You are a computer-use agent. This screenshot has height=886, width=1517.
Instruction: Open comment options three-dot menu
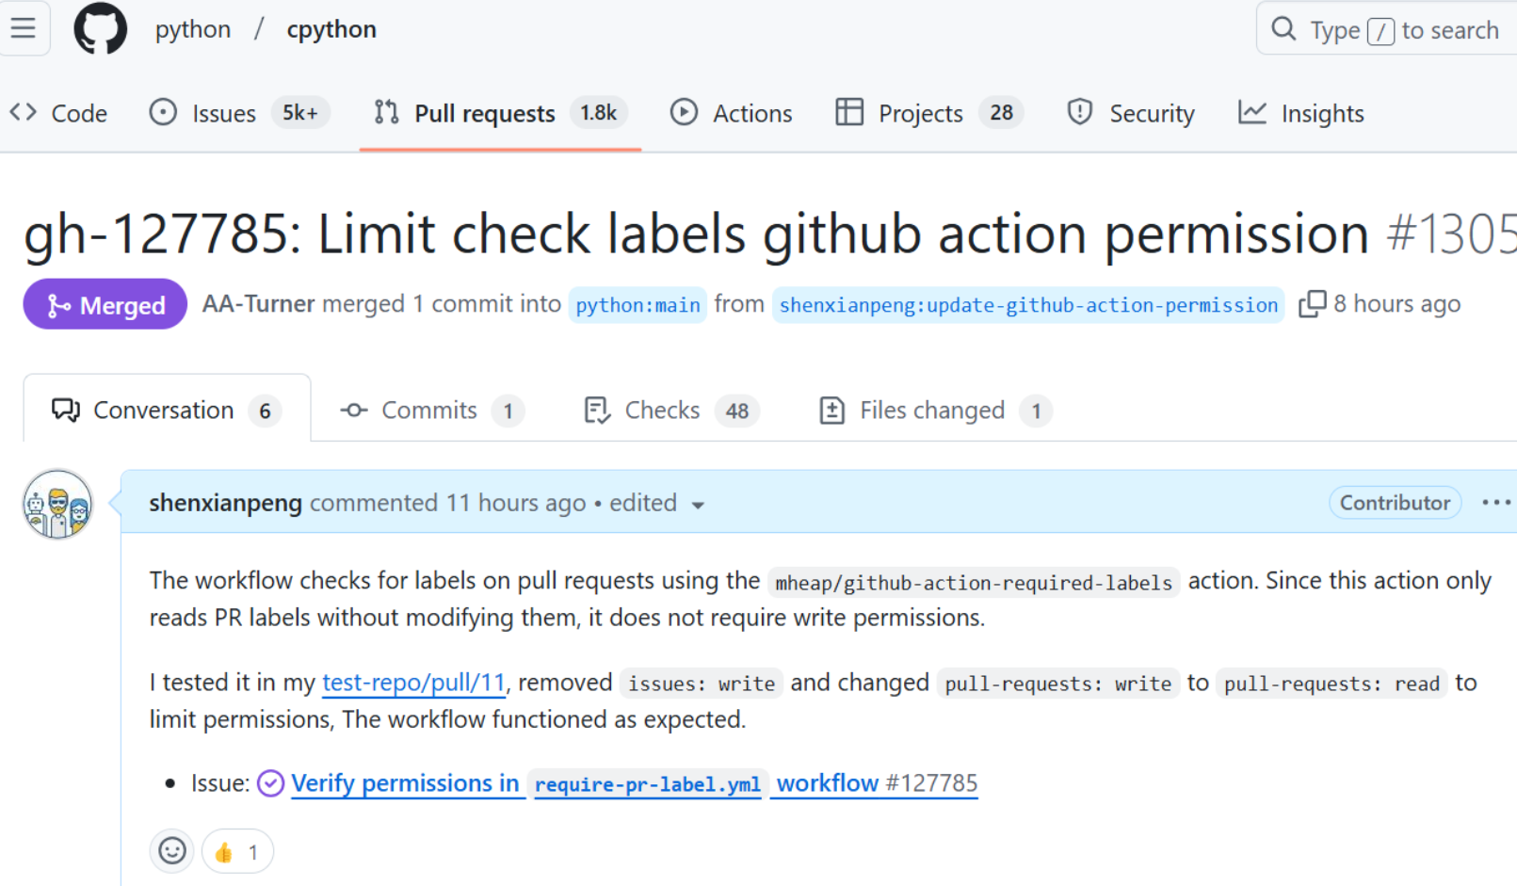(1495, 503)
